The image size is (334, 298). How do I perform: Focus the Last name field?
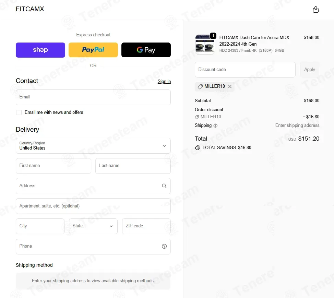(133, 166)
